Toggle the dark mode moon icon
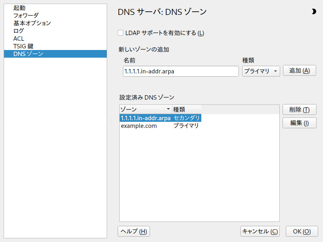 click(x=314, y=12)
